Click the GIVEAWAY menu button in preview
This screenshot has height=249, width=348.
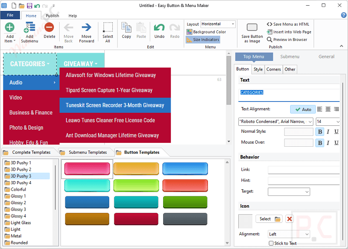point(80,64)
